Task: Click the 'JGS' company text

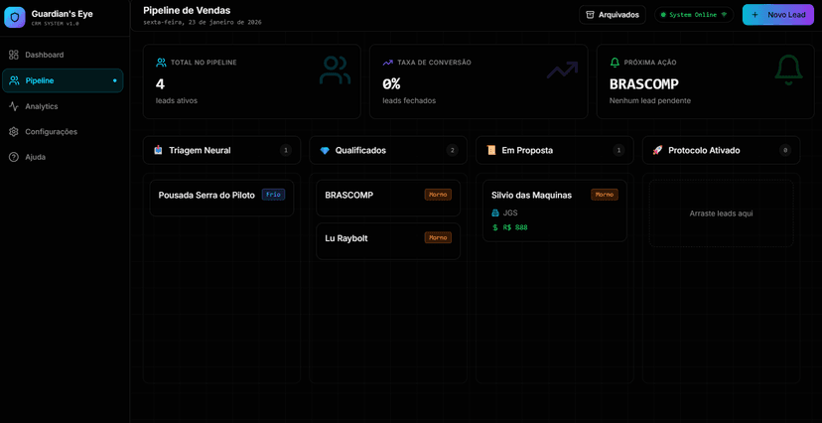Action: click(510, 213)
